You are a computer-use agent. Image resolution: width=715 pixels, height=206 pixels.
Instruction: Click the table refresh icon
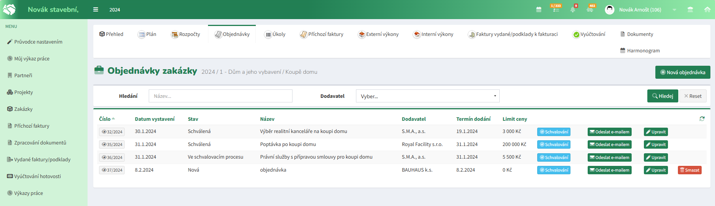pyautogui.click(x=702, y=119)
